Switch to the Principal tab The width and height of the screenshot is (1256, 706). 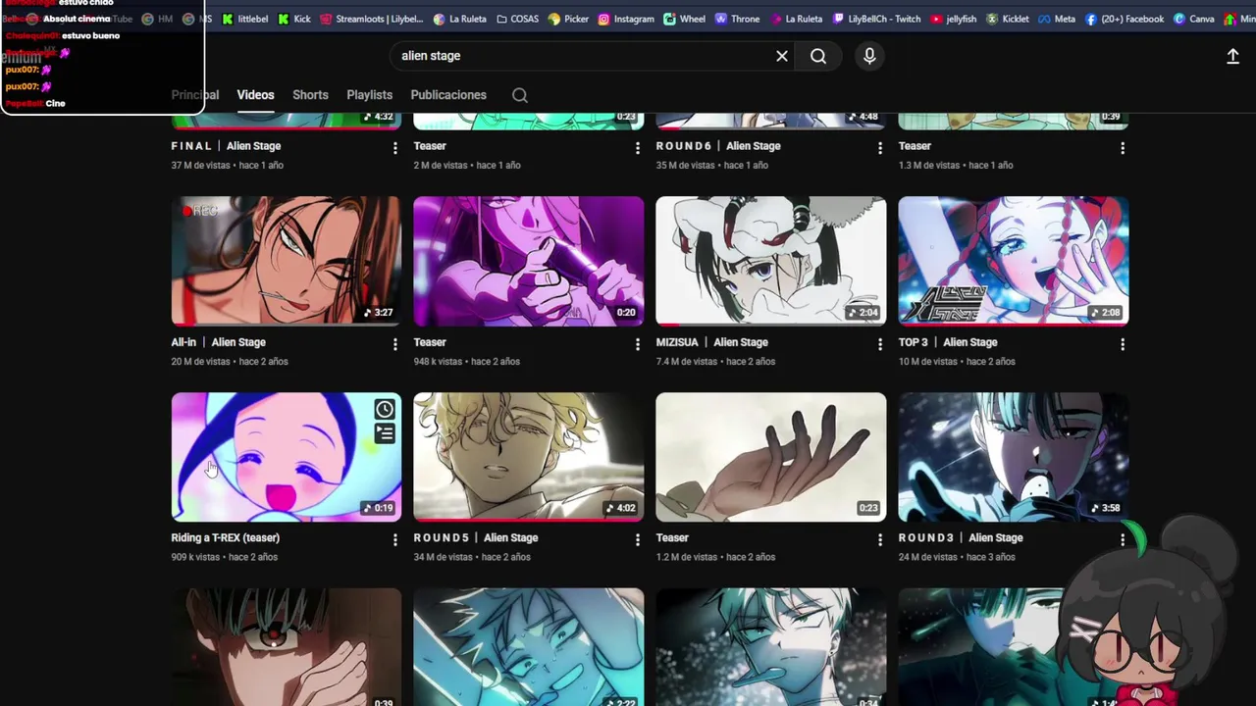tap(195, 95)
